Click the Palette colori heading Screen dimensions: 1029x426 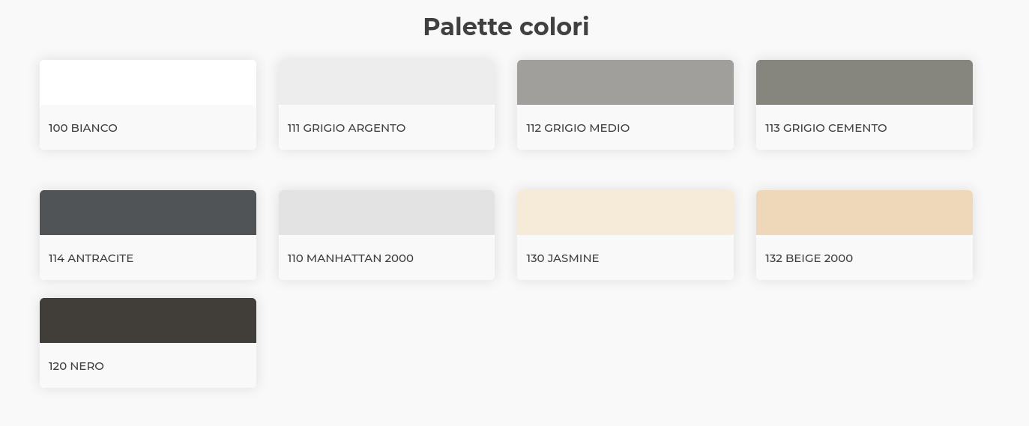pos(506,27)
